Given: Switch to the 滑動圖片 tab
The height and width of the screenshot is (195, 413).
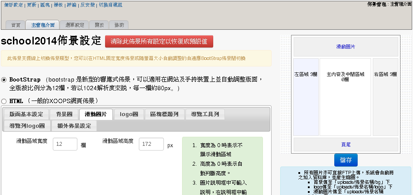Looking at the screenshot, I should pyautogui.click(x=96, y=114).
